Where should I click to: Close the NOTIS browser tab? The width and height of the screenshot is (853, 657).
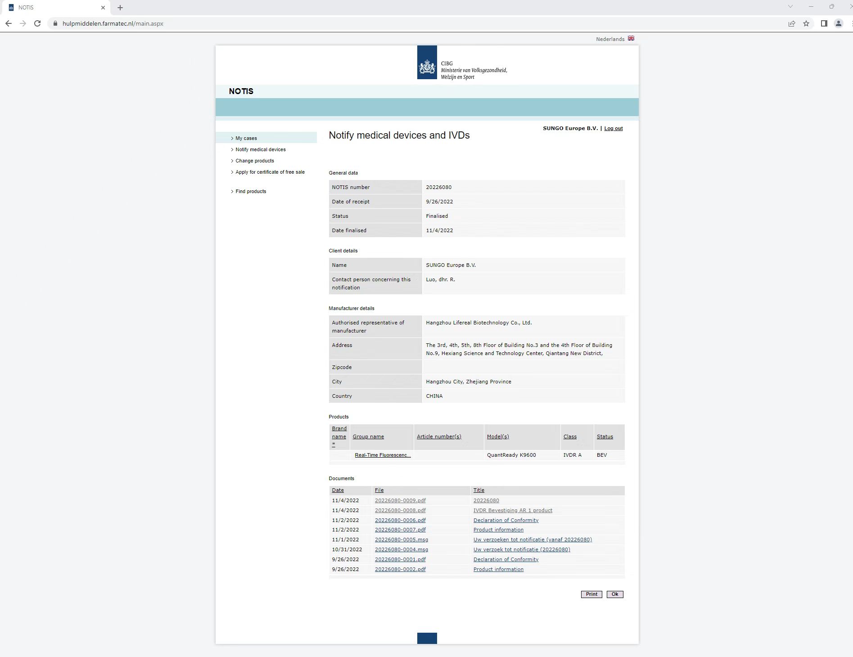[103, 8]
